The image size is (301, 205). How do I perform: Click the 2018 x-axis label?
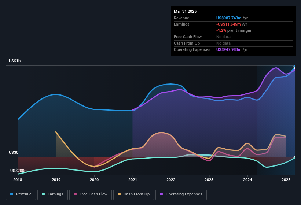click(x=18, y=180)
